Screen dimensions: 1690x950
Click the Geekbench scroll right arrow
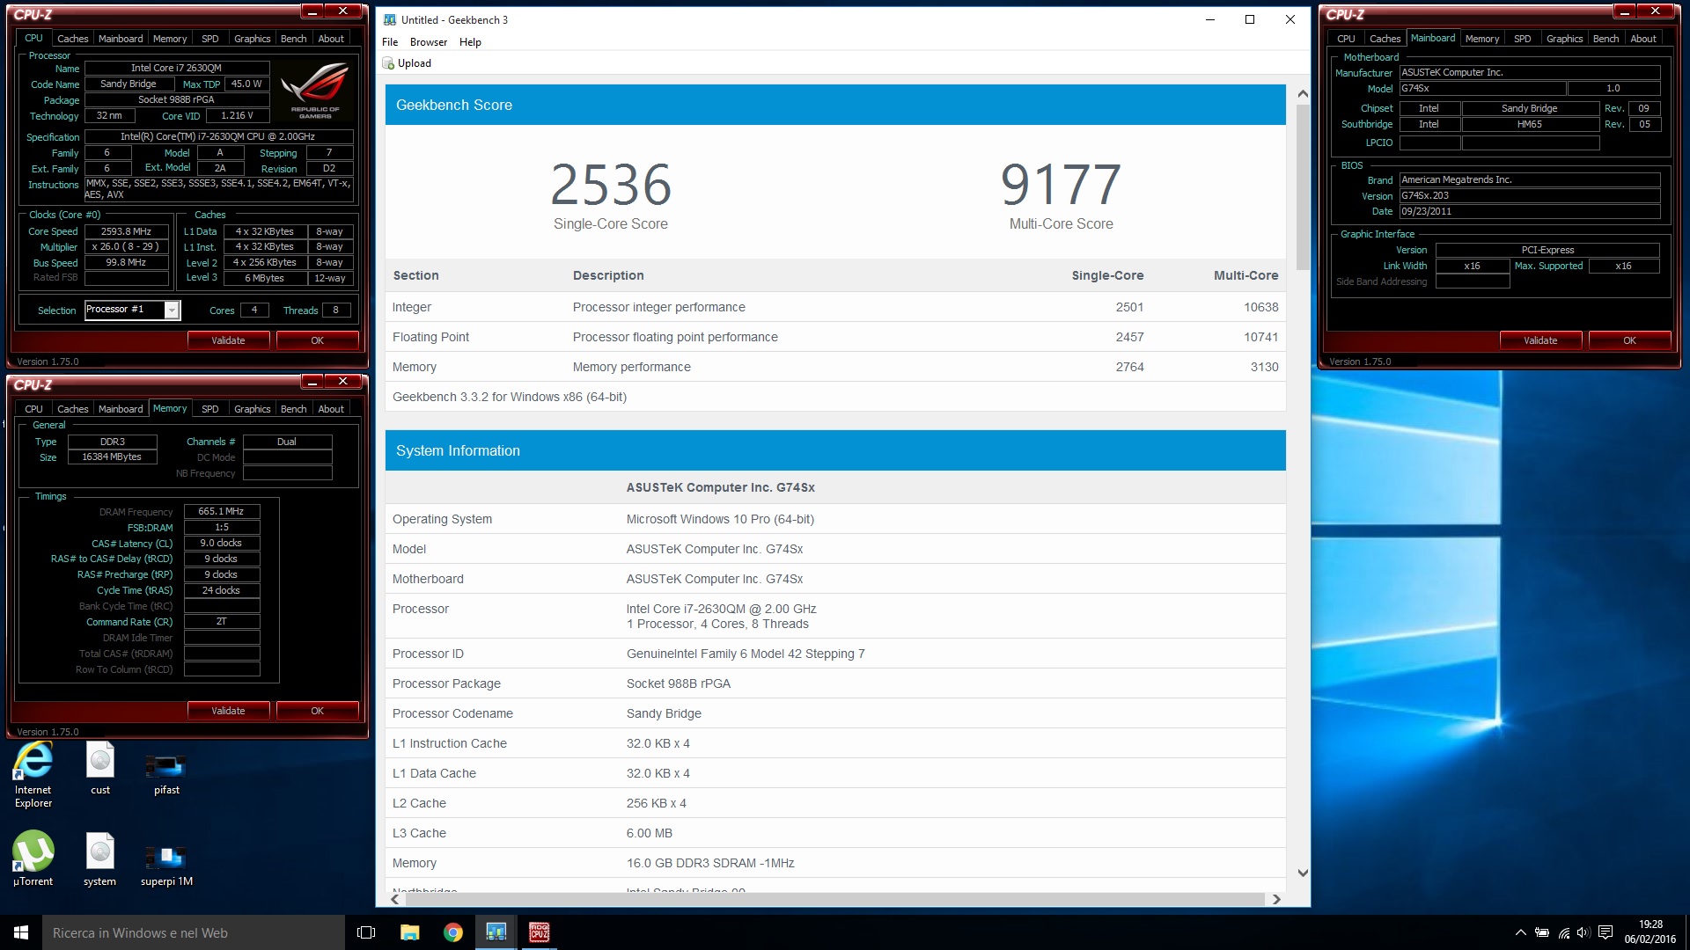click(1276, 899)
